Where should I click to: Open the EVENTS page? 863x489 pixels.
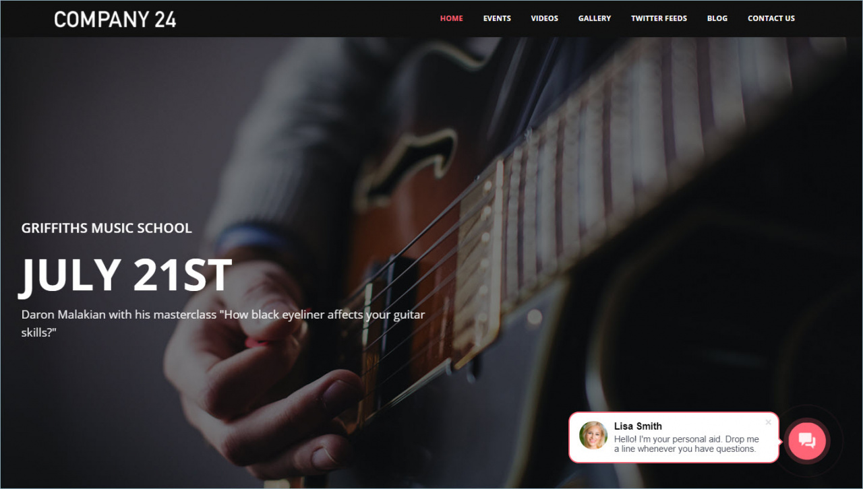[497, 18]
